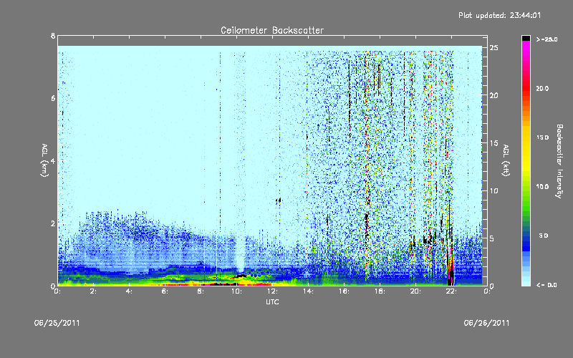Click the "UTC" x-axis label
The height and width of the screenshot is (358, 573).
(272, 301)
